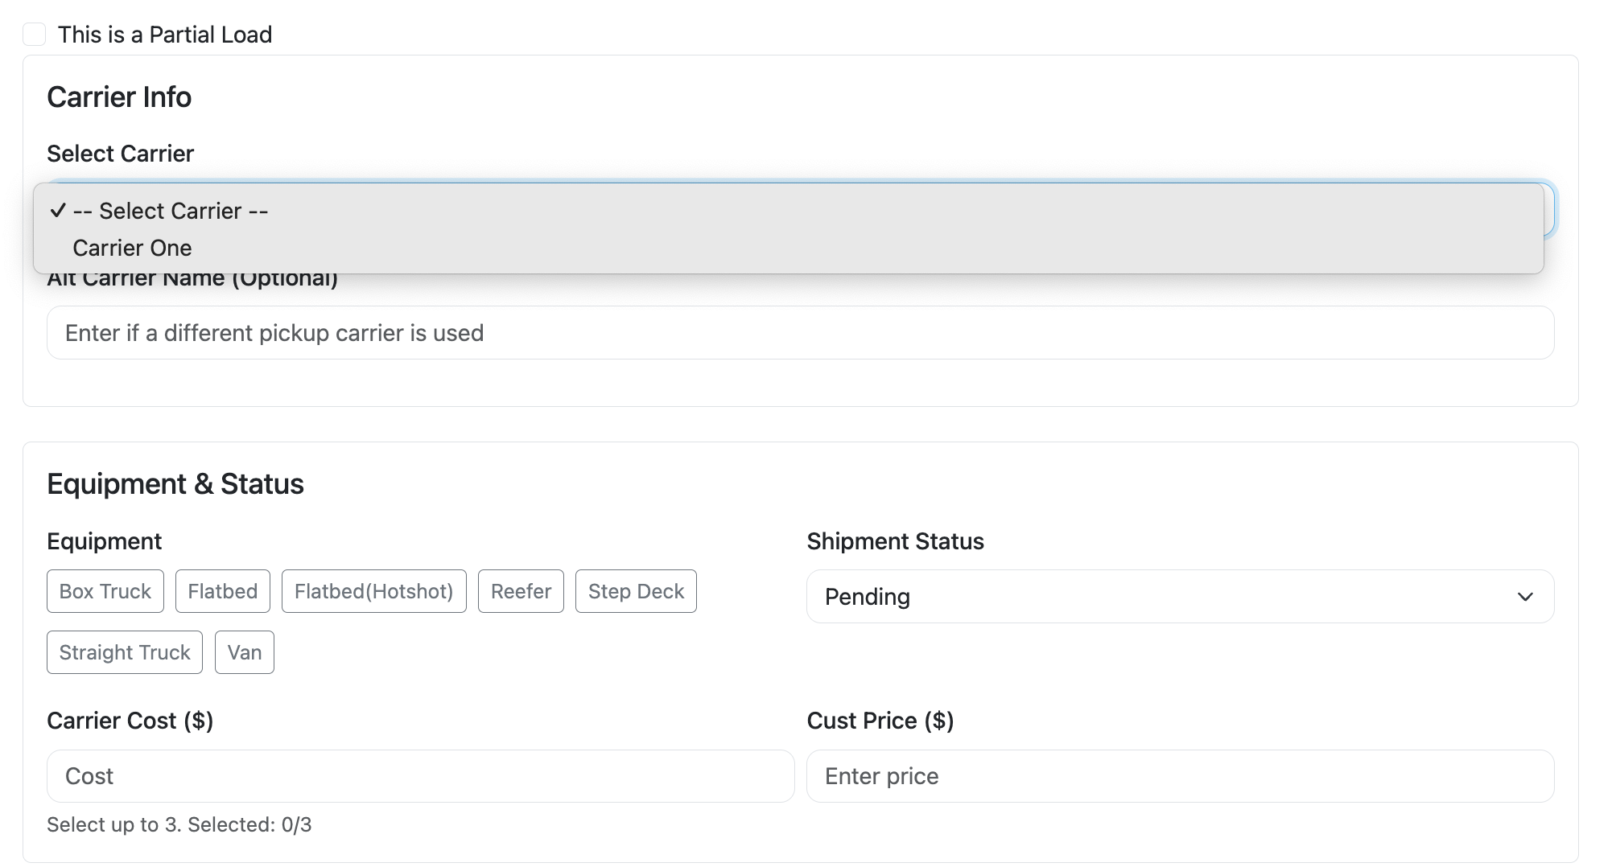Toggle the Flatbed equipment option

click(x=222, y=590)
